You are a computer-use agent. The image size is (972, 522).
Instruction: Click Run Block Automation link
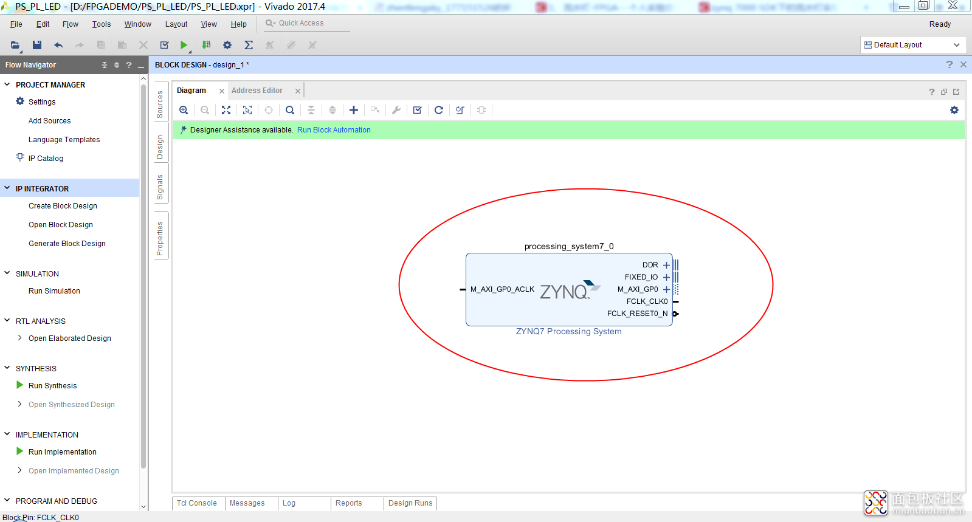[334, 130]
